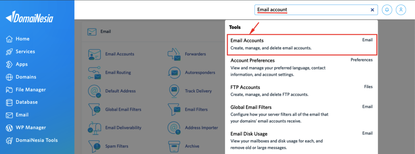The width and height of the screenshot is (415, 154).
Task: Open the Forwarders link
Action: pyautogui.click(x=195, y=54)
